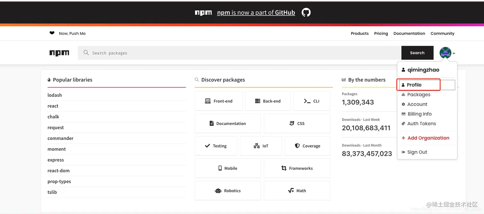Click the weekly downloads 20,108,683,411

tap(366, 128)
